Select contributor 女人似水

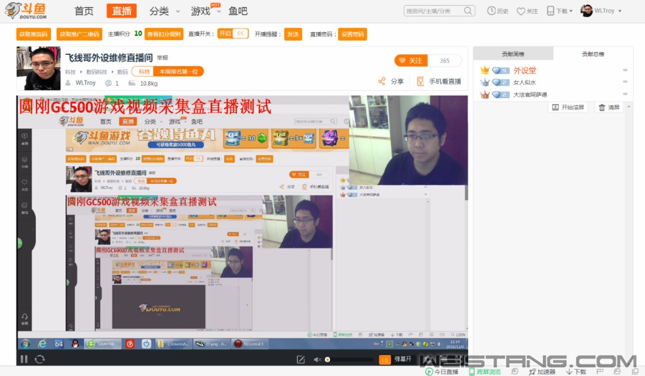point(525,83)
